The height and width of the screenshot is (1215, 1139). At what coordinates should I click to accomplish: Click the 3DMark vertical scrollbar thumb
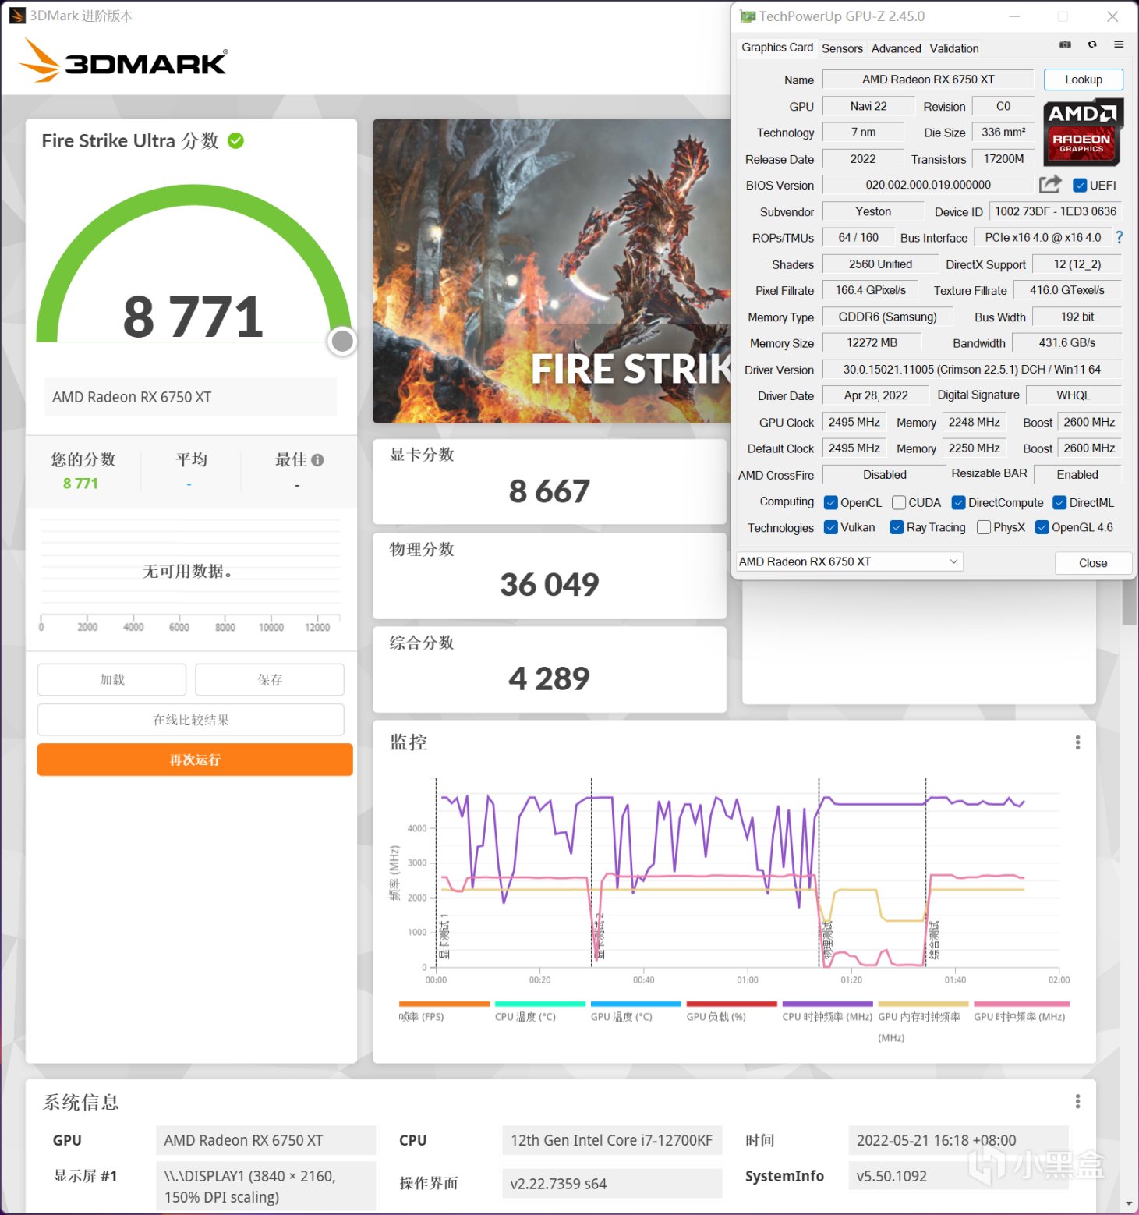click(1129, 602)
